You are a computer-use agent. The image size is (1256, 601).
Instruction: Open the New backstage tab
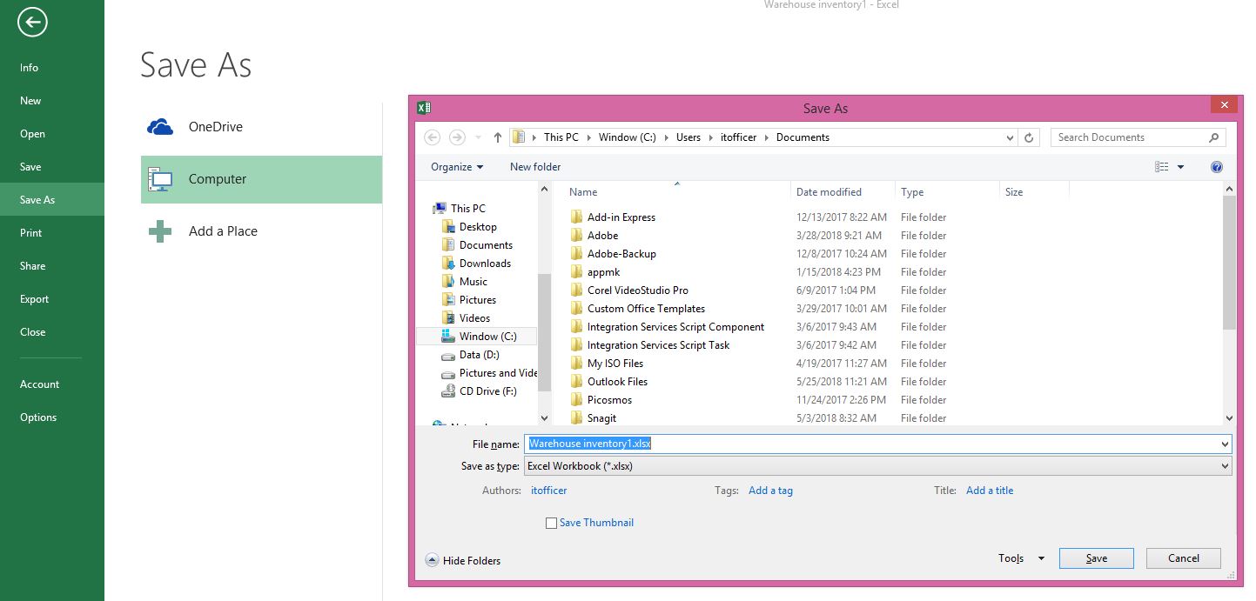30,101
